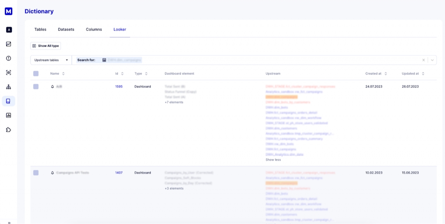Switch to the Datasets tab
The height and width of the screenshot is (224, 445).
pyautogui.click(x=66, y=30)
